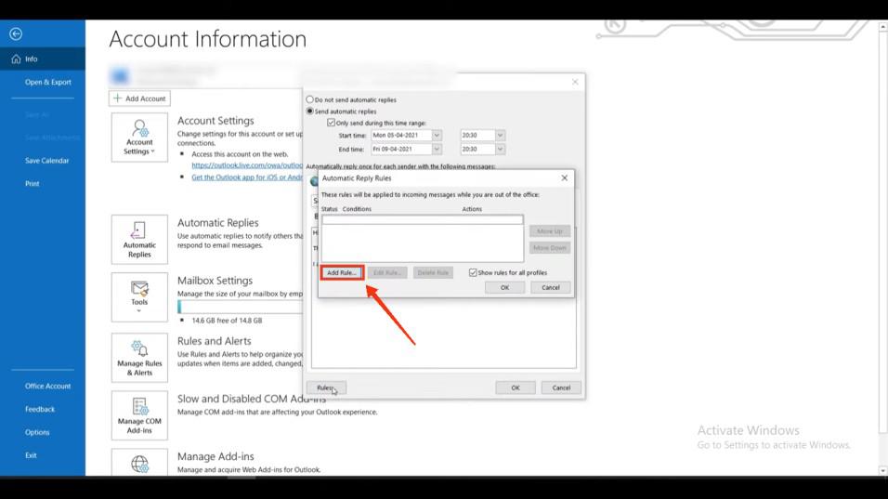Close the Automatic Replies dialog window
Image resolution: width=888 pixels, height=499 pixels.
pos(575,82)
